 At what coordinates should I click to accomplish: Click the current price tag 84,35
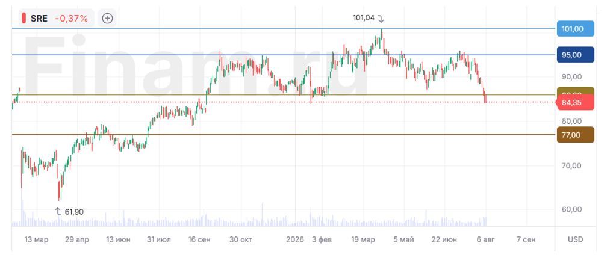[x=576, y=102]
